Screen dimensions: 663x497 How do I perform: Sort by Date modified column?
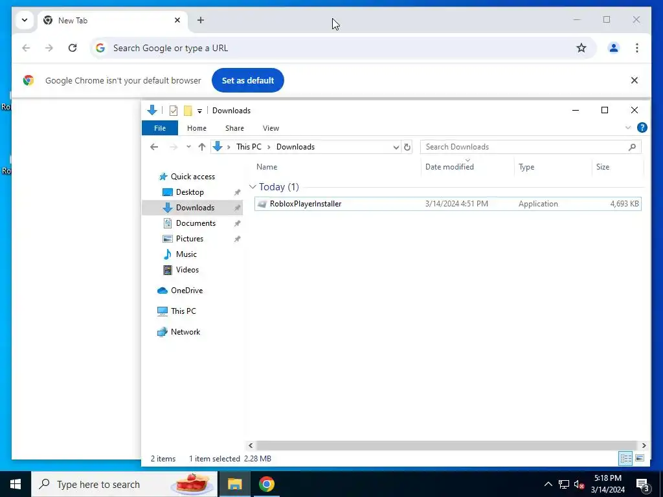tap(449, 167)
